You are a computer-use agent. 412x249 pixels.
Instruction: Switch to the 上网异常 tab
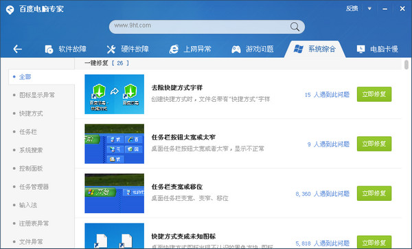190,49
